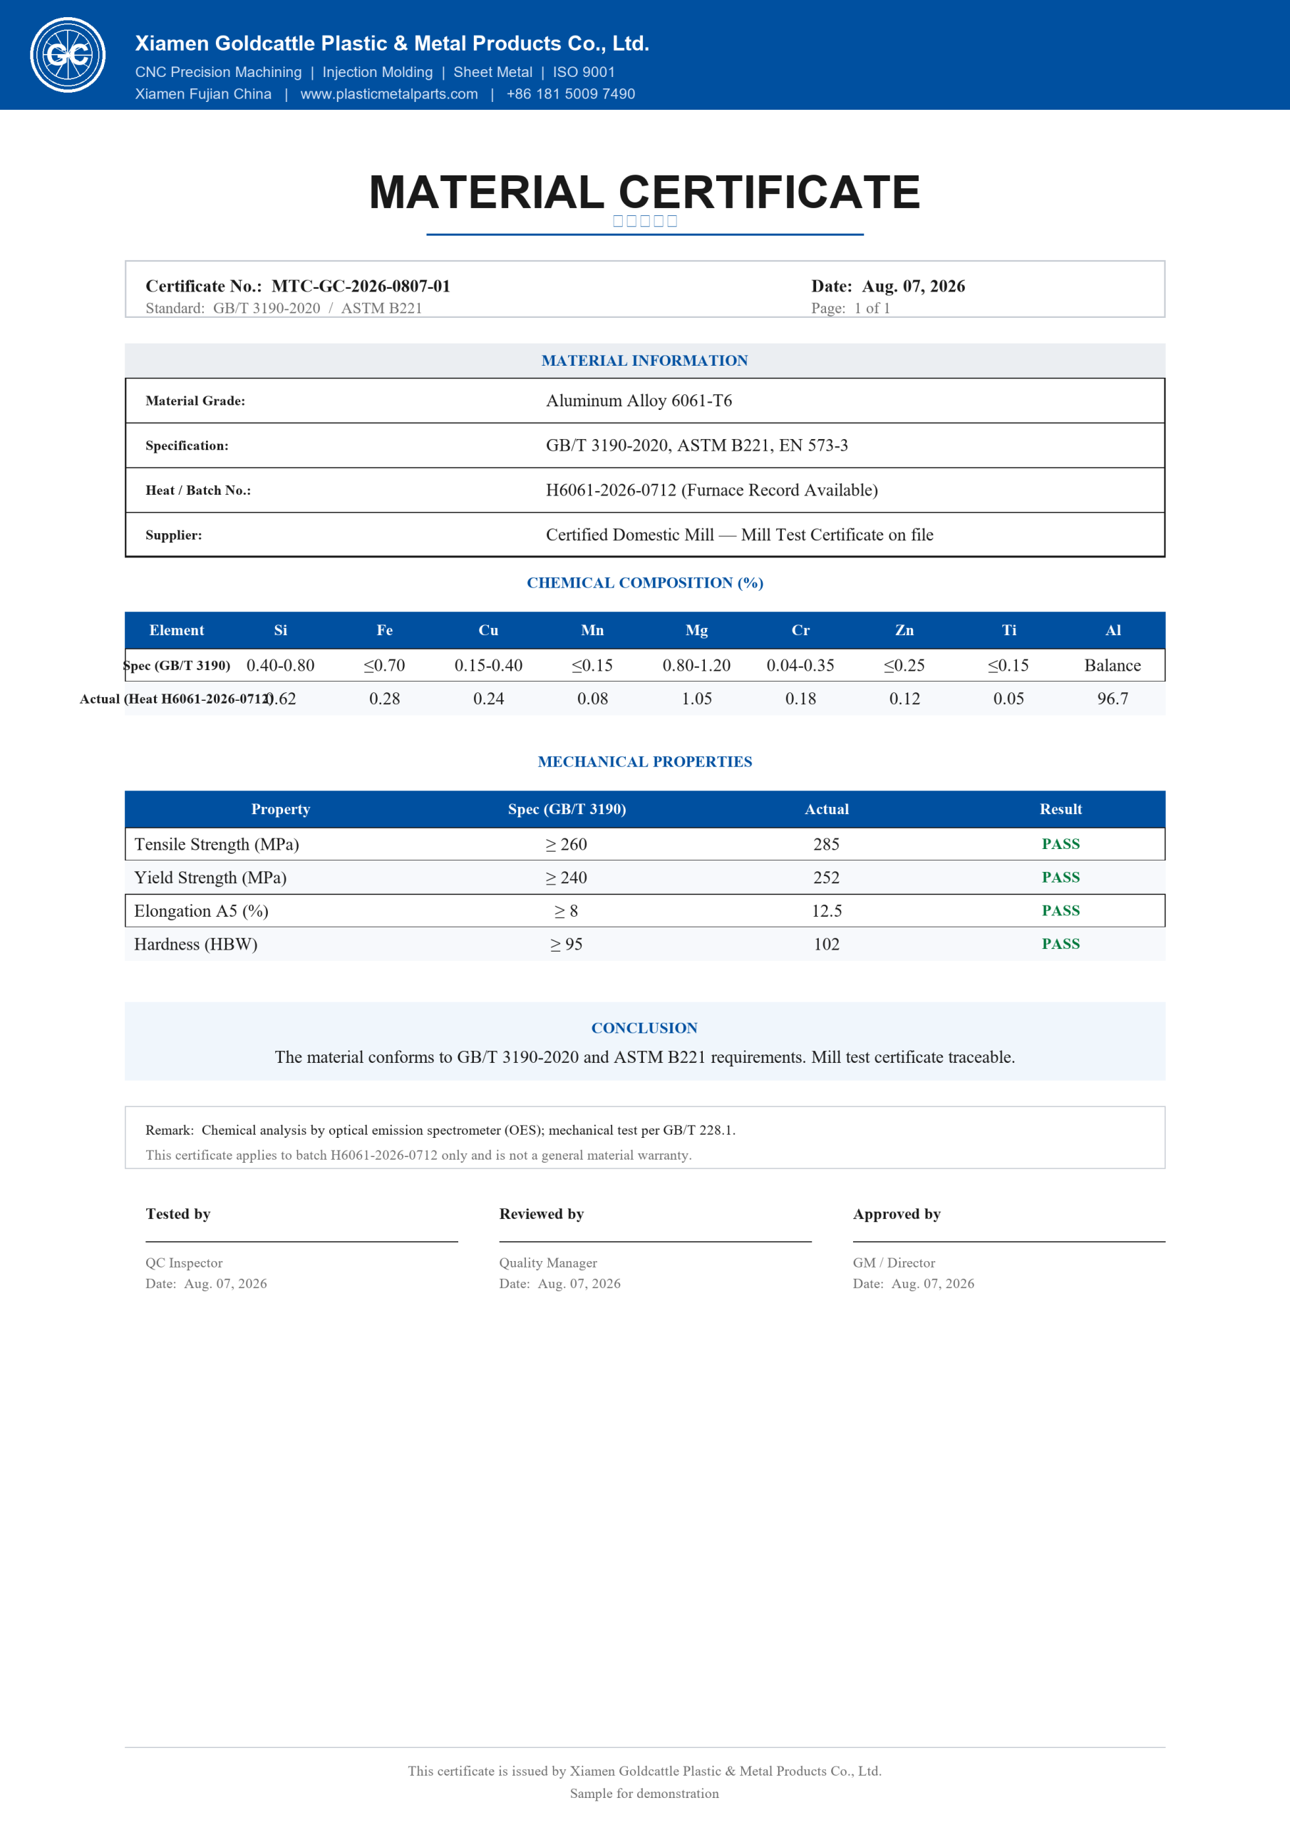This screenshot has width=1290, height=1825.
Task: Select certificate number MTC-GC-2026-0807-01
Action: point(361,286)
